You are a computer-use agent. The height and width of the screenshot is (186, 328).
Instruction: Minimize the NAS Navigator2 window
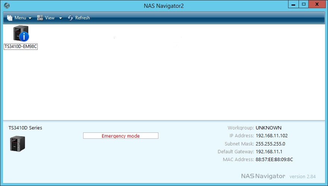(293, 4)
